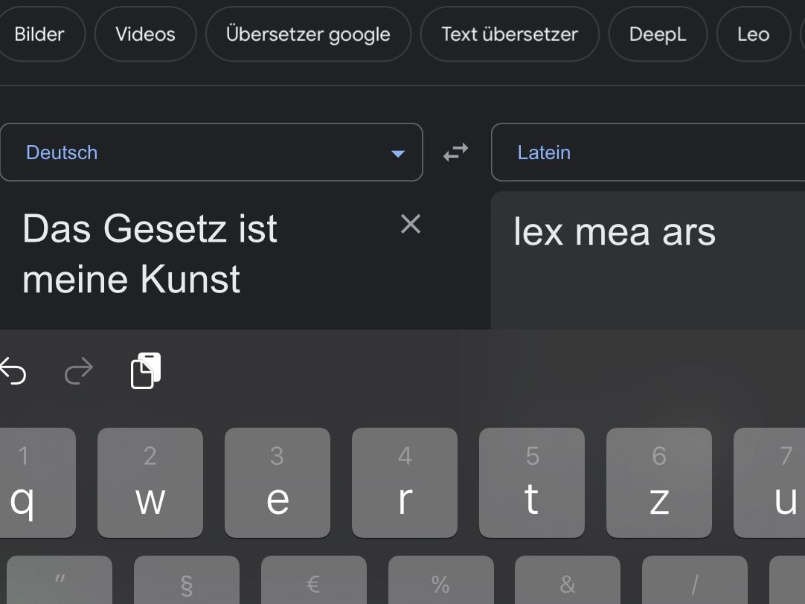Viewport: 805px width, 604px height.
Task: Open the Deutsch source language dropdown
Action: pos(211,152)
